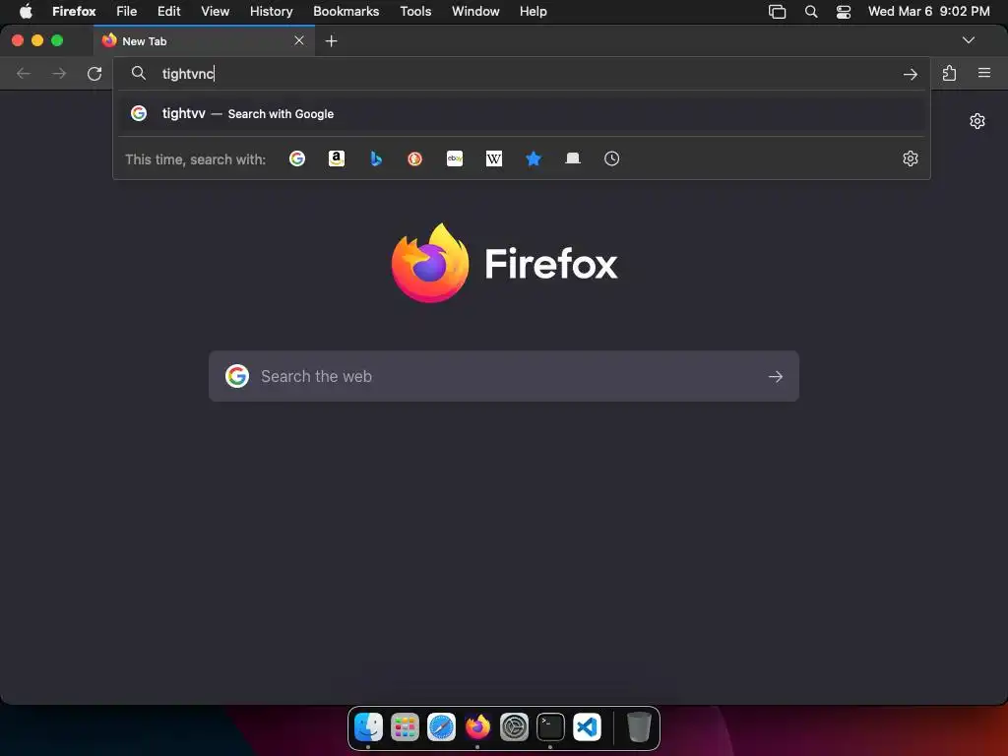Choose Bing as one-off search engine
This screenshot has width=1008, height=756.
coord(376,158)
